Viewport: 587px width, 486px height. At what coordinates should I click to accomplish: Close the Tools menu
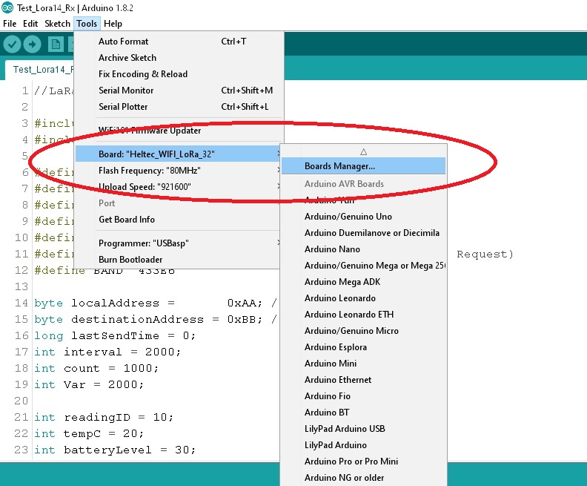click(87, 24)
